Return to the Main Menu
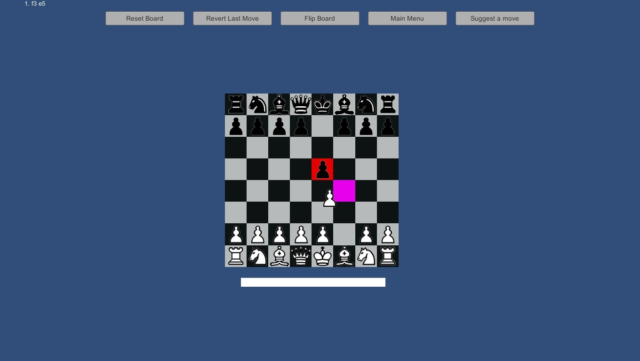 (408, 18)
